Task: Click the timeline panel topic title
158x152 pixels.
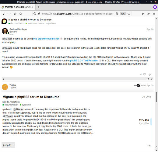Action: (x=31, y=97)
